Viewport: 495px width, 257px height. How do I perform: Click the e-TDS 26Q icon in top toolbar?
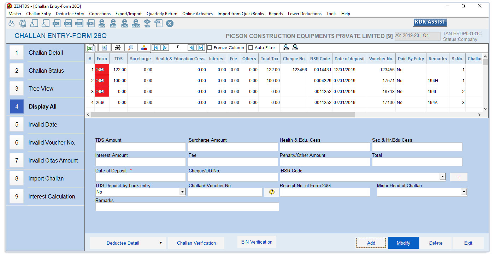(x=113, y=24)
